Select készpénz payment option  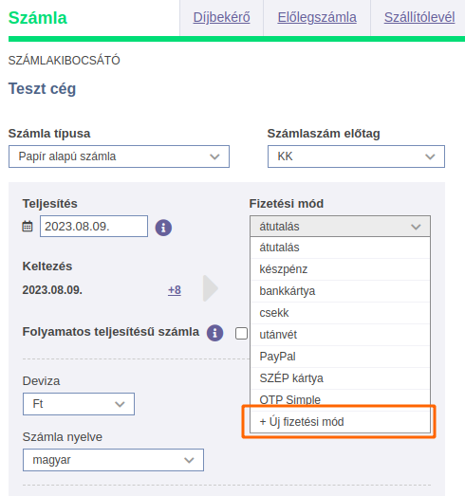coord(340,269)
